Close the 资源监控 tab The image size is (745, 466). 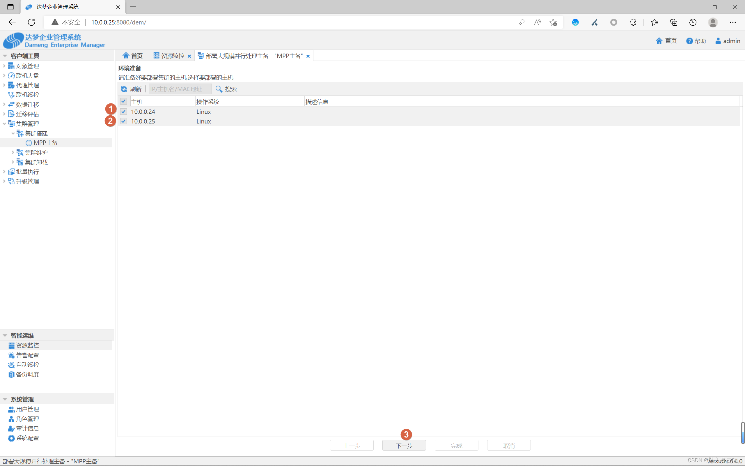[189, 56]
